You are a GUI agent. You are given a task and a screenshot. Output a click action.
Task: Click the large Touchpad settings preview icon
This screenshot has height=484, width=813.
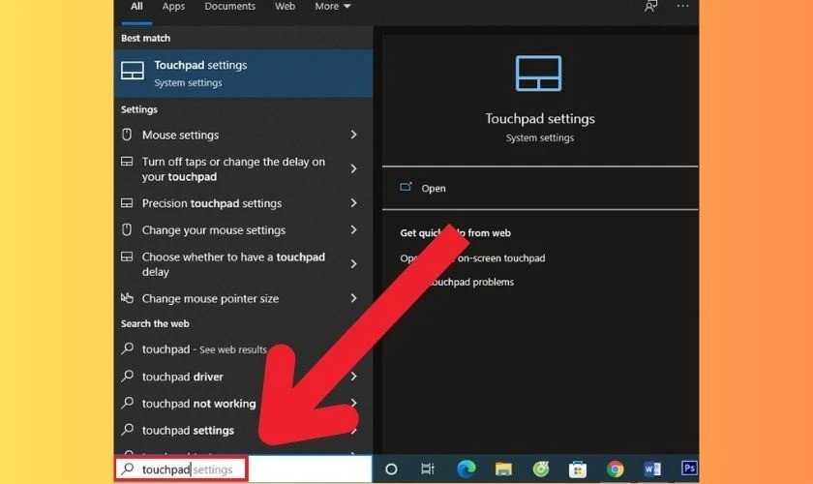(x=539, y=74)
